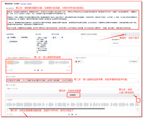The width and height of the screenshot is (143, 118).
Task: Seek within the prompt audio waveform
Action: [x=38, y=63]
